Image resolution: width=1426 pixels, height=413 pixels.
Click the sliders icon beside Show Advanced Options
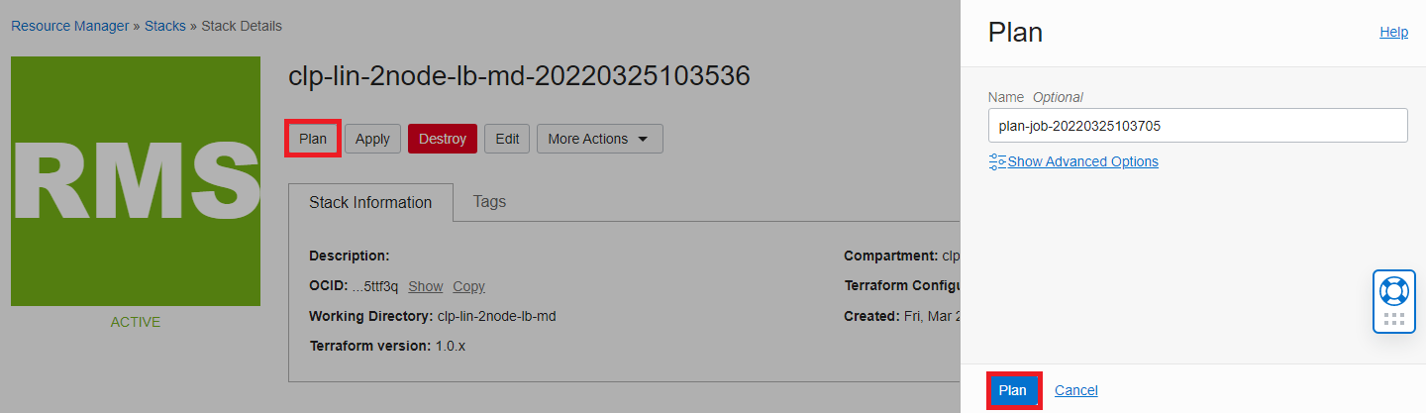click(997, 161)
